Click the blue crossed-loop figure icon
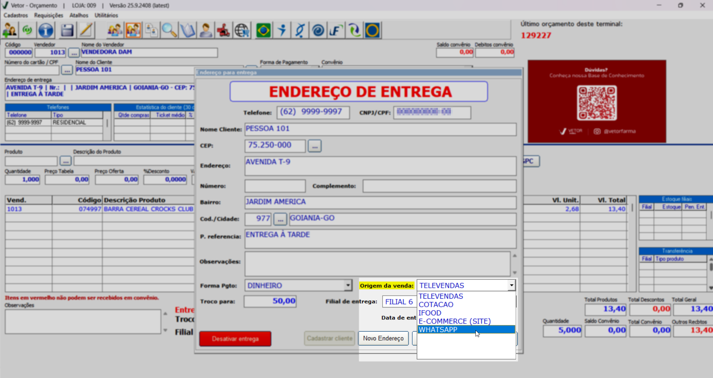Image resolution: width=713 pixels, height=378 pixels. pos(300,30)
